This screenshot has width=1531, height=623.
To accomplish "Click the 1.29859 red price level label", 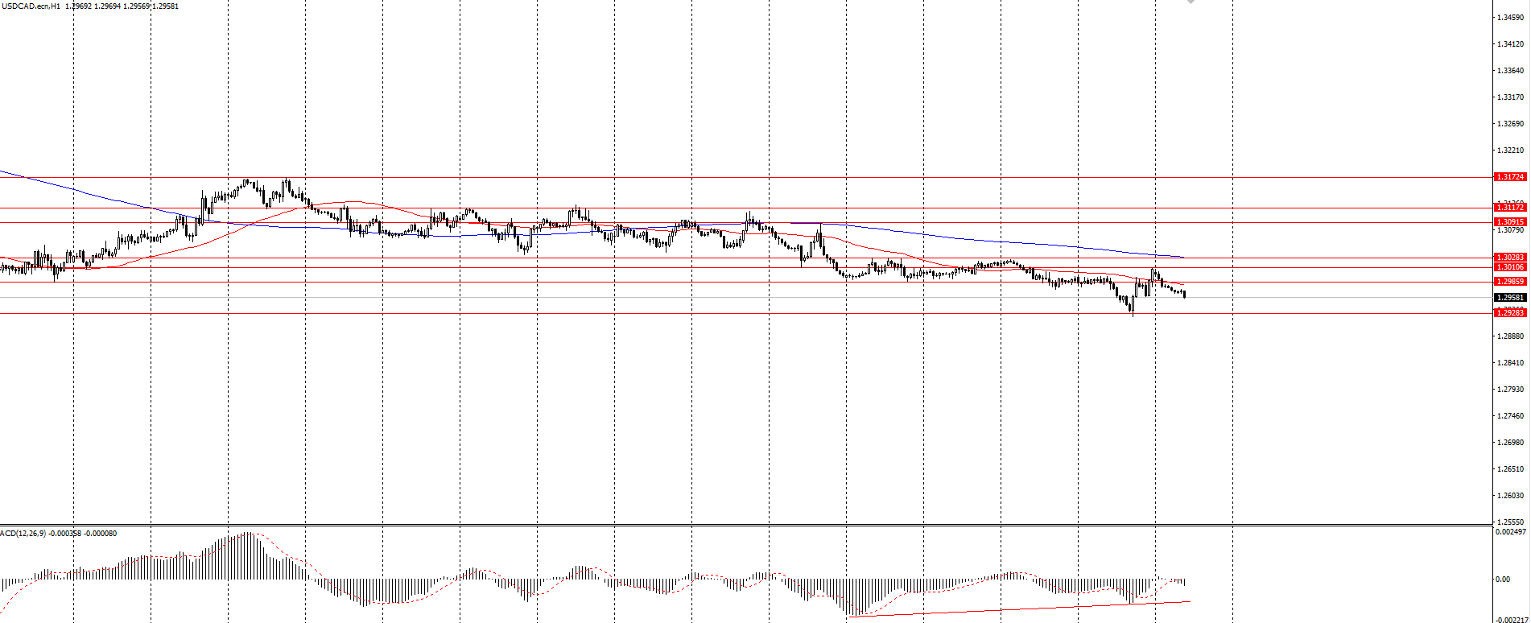I will [1509, 282].
